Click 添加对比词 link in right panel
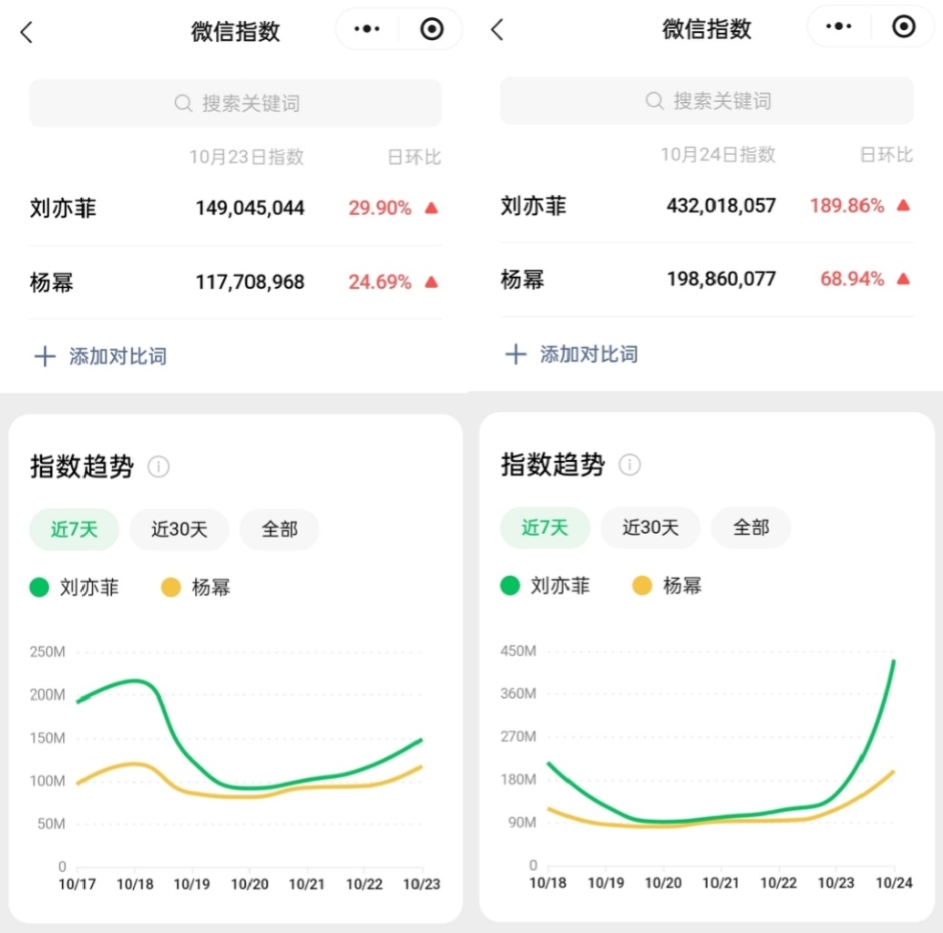Screen dimensions: 943x933 (x=589, y=354)
